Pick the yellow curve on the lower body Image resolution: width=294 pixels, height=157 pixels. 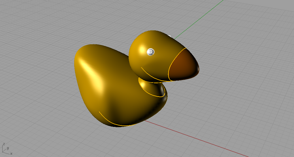[113, 121]
